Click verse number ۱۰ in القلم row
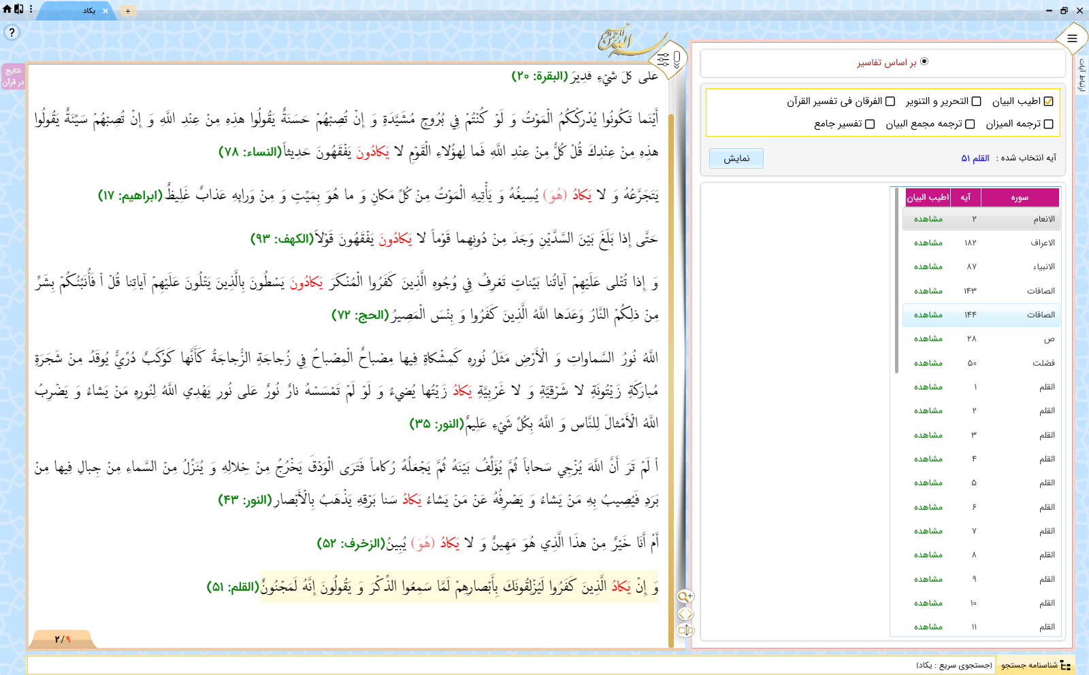This screenshot has height=675, width=1089. [x=973, y=603]
